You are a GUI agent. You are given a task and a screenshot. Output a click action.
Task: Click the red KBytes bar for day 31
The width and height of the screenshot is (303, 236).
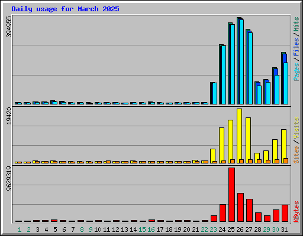tap(285, 213)
